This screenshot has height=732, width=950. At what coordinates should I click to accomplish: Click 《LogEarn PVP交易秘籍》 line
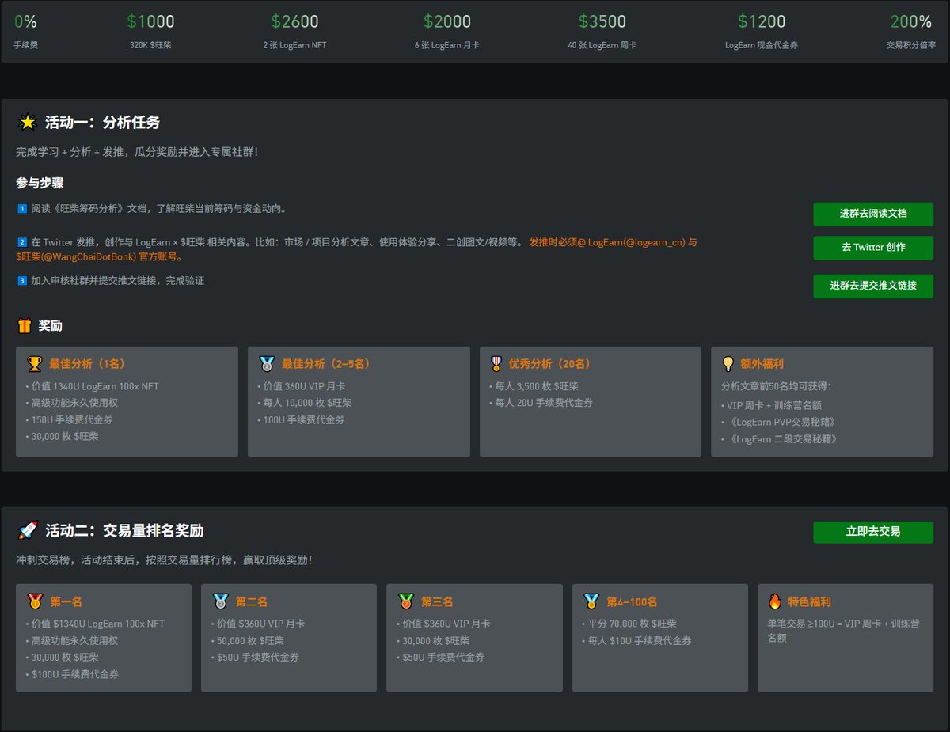click(x=779, y=422)
